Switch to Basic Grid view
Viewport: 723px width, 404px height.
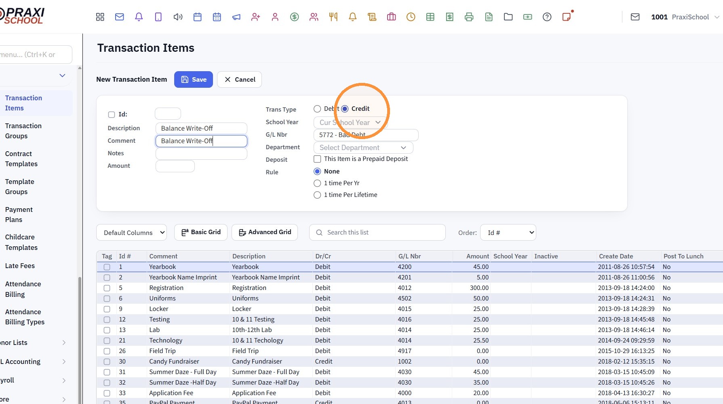coord(201,232)
